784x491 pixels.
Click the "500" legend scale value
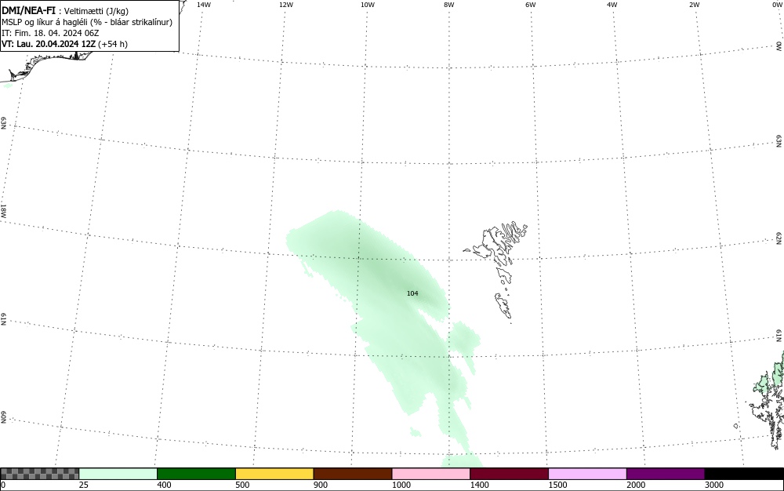(242, 485)
